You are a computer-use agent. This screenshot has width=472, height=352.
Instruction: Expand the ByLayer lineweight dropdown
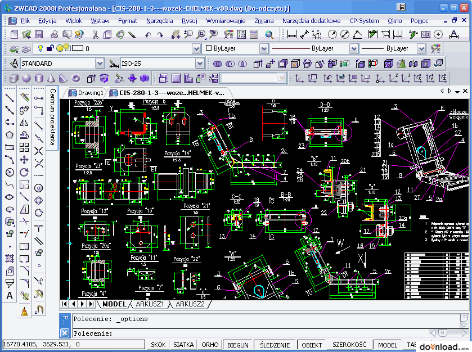point(422,48)
